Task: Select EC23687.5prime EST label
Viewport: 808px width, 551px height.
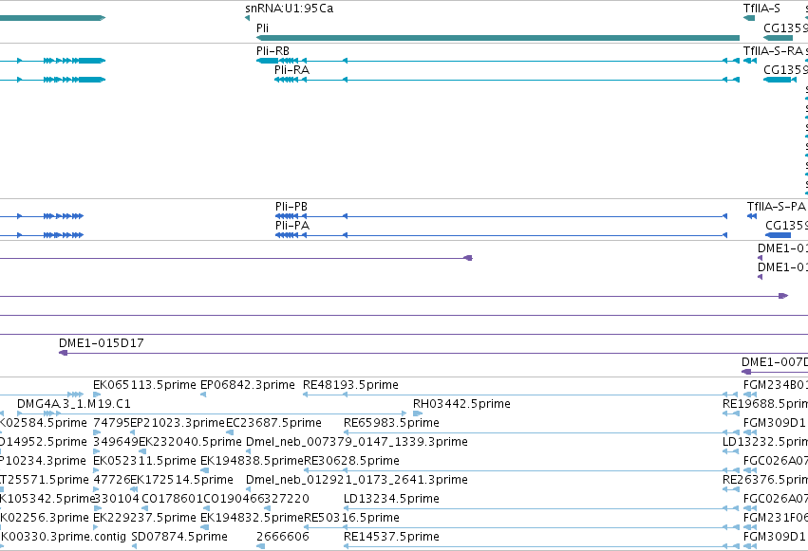Action: 273,423
